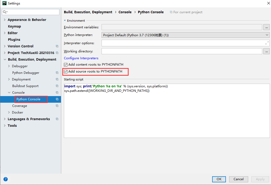Viewport: 271px width, 185px height.
Task: Focus the settings search field
Action: point(30,12)
